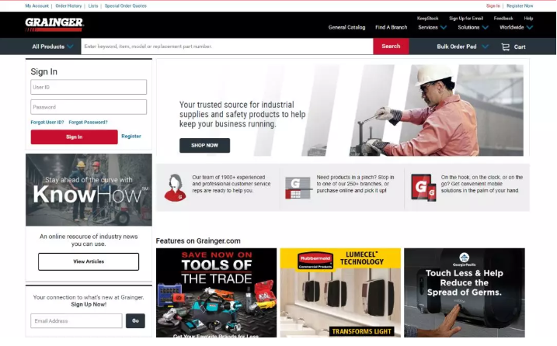
Task: Click the customer service rep icon
Action: pyautogui.click(x=175, y=188)
